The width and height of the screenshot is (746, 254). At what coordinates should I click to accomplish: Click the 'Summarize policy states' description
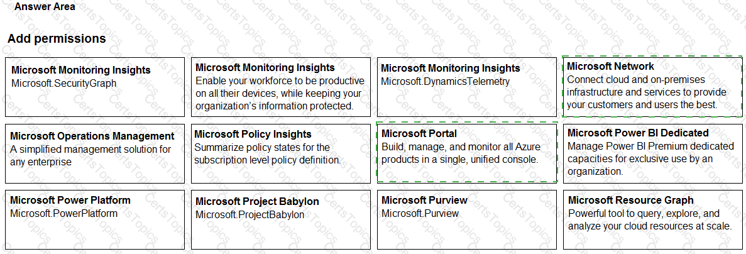click(267, 153)
